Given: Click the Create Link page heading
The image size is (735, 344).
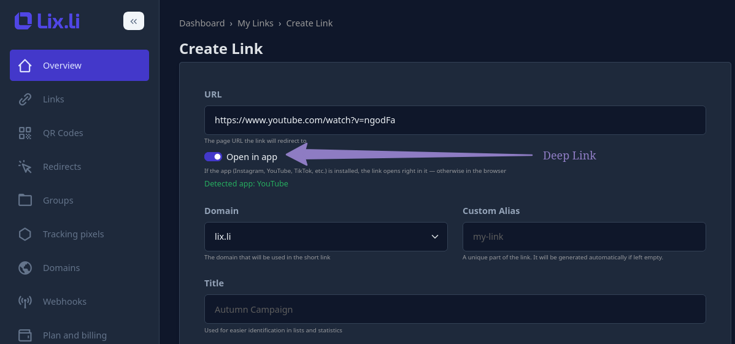Looking at the screenshot, I should tap(221, 48).
